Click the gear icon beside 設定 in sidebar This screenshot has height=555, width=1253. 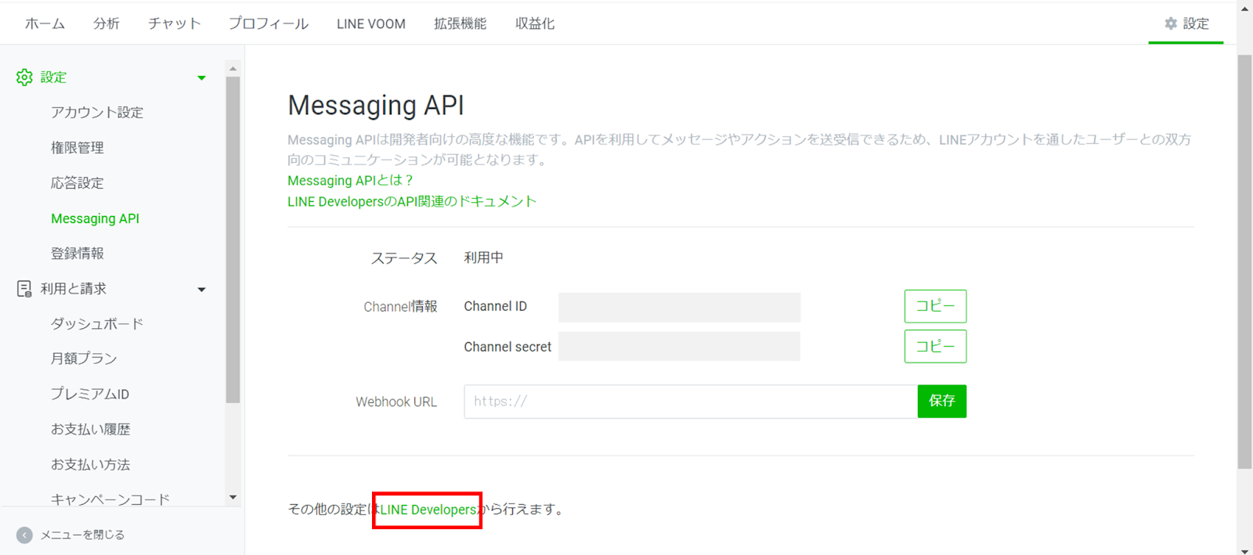24,77
